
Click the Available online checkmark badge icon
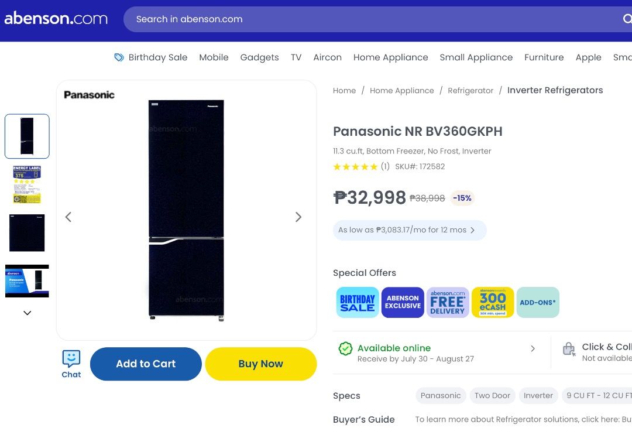[345, 348]
